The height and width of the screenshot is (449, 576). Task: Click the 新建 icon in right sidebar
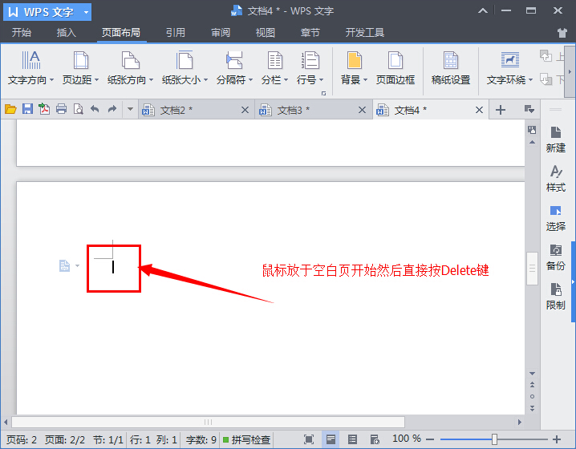[555, 139]
